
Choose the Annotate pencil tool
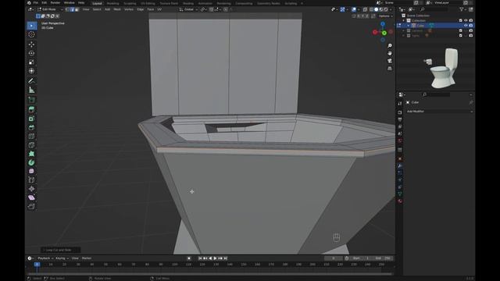31,81
